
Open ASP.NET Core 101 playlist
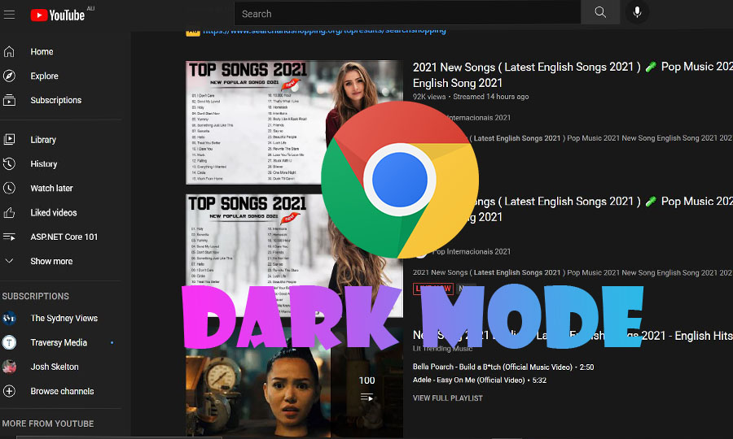coord(64,237)
